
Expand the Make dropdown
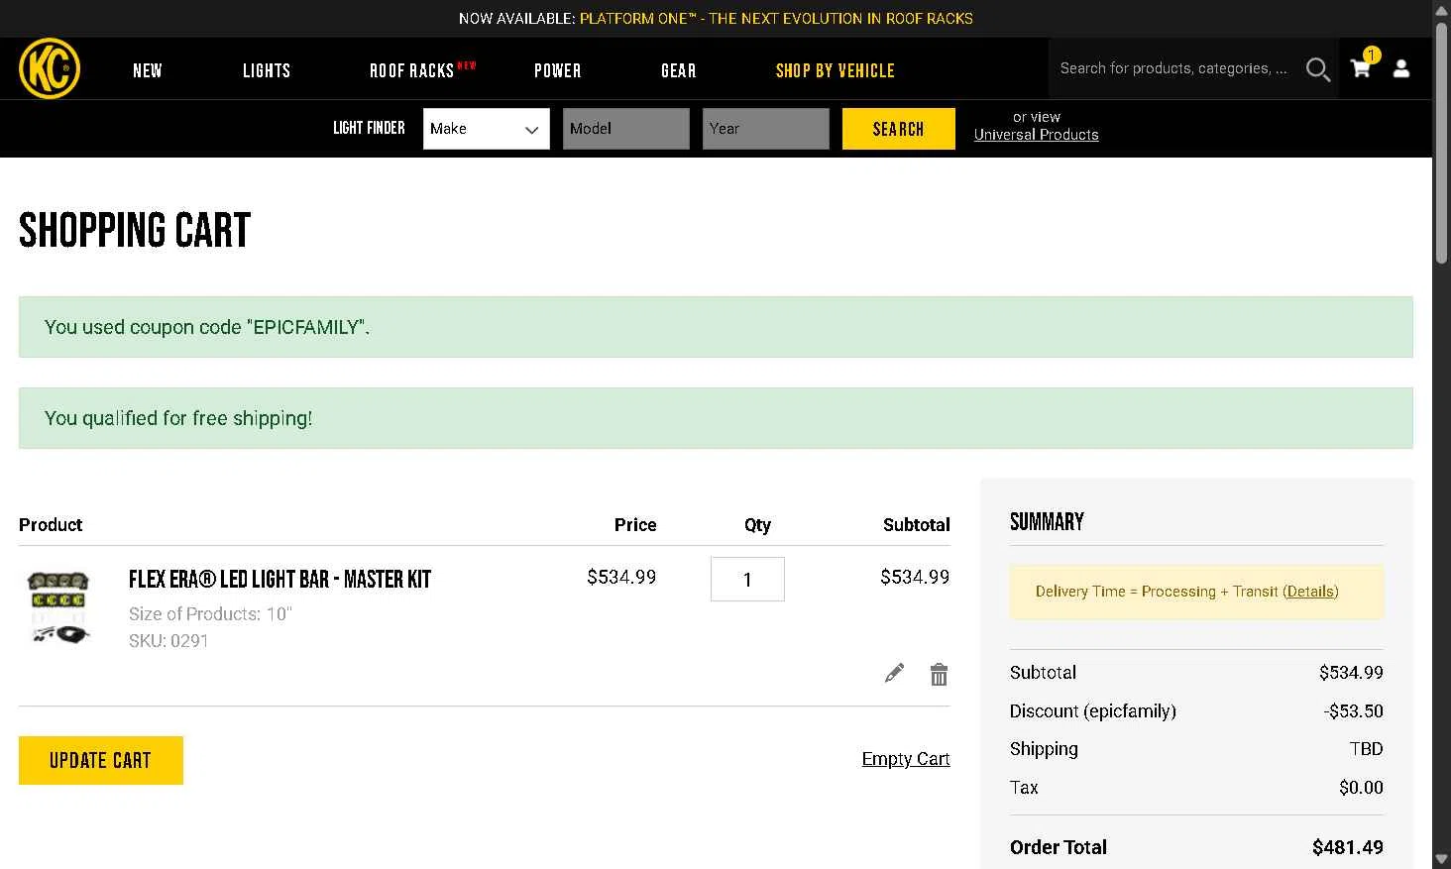coord(487,129)
